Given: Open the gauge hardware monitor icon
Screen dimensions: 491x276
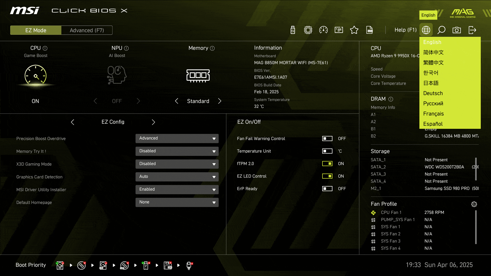Looking at the screenshot, I should [x=323, y=30].
